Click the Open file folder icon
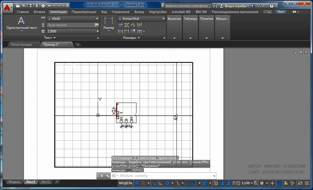 point(24,6)
